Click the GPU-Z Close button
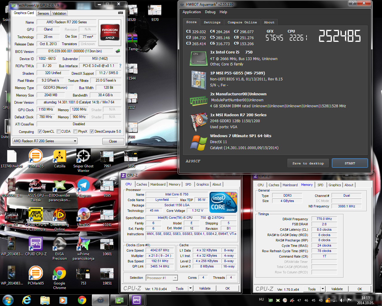382x306 pixels. 113,141
